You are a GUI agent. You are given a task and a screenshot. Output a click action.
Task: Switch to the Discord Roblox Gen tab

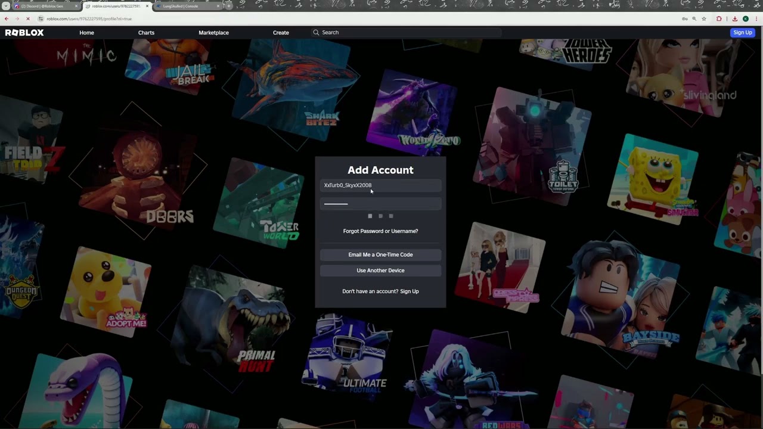pyautogui.click(x=46, y=6)
